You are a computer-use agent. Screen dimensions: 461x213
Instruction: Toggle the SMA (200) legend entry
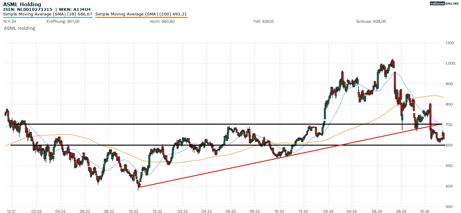tap(141, 14)
